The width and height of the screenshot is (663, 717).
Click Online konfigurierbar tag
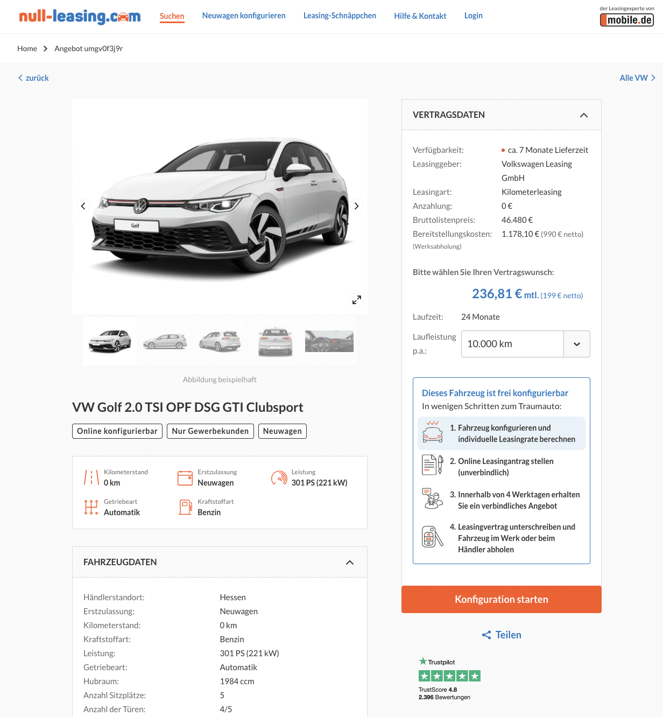tap(117, 431)
